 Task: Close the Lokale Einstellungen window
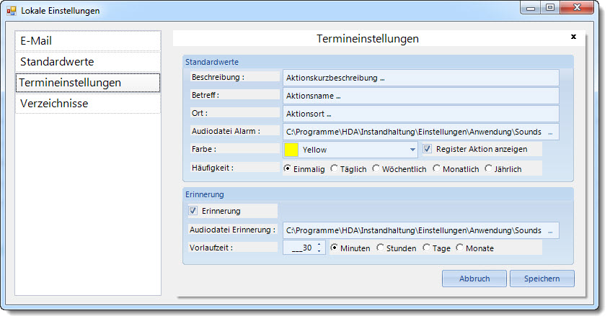tap(577, 8)
